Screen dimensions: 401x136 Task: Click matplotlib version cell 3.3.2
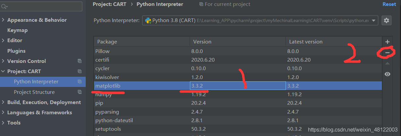pos(238,86)
